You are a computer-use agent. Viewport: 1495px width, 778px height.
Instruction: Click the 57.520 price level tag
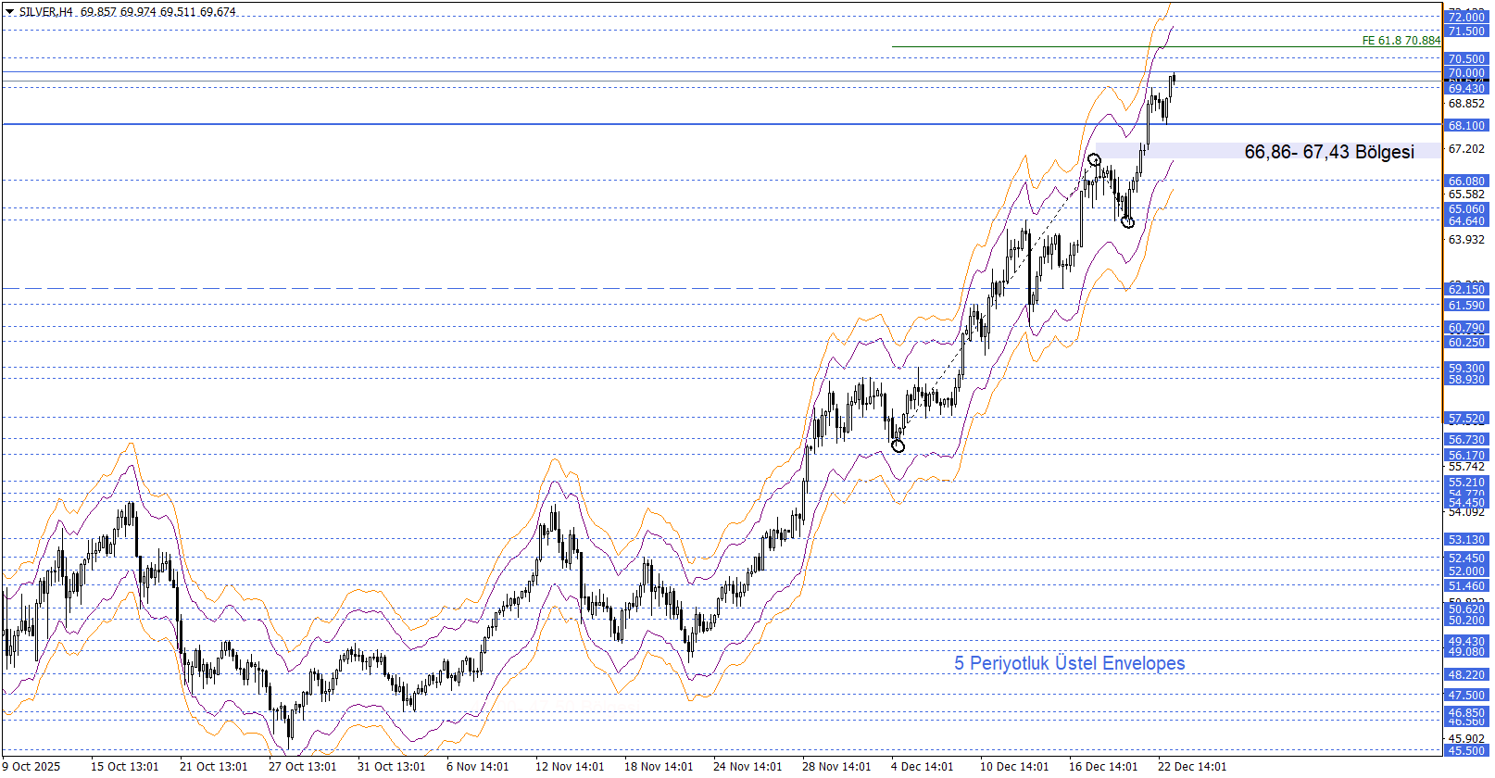click(x=1466, y=419)
